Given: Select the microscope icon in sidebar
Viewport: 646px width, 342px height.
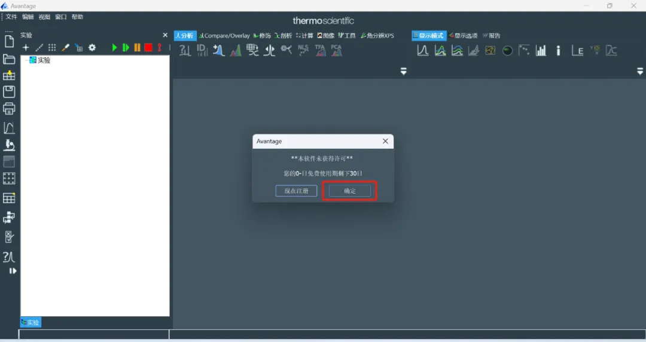Looking at the screenshot, I should tap(9, 145).
